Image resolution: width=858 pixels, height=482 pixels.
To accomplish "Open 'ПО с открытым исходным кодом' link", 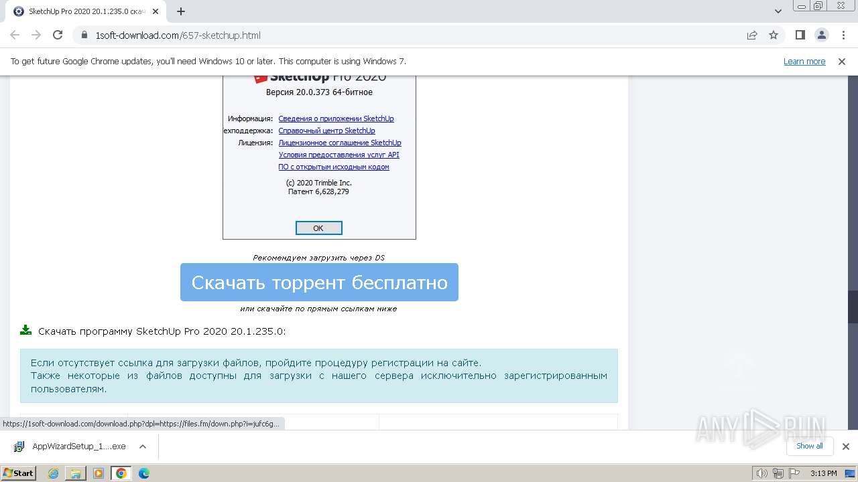I will point(334,167).
